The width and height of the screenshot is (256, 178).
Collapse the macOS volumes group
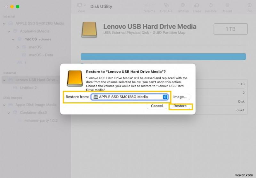(13, 39)
